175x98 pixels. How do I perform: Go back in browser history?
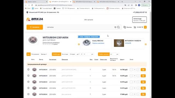pos(26,5)
